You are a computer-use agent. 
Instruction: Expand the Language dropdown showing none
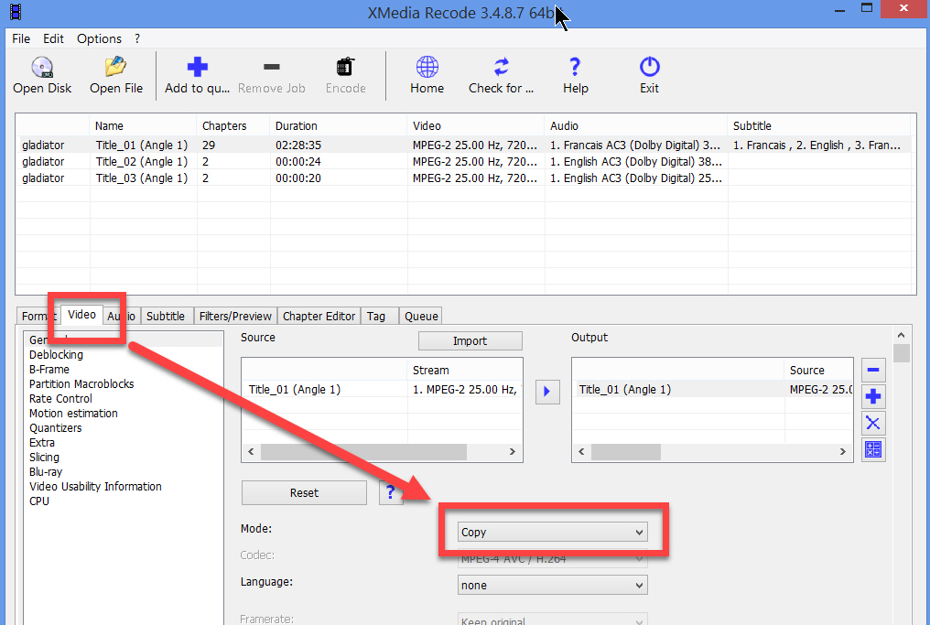click(552, 586)
